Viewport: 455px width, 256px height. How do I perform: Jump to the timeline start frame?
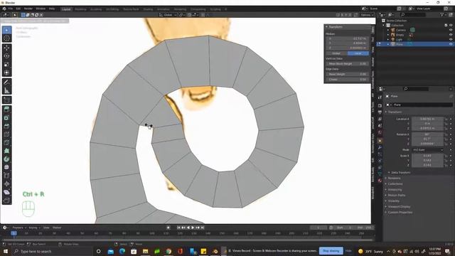(178, 228)
